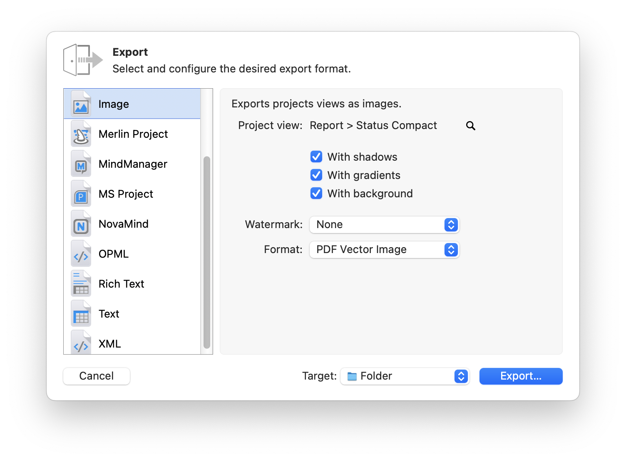The height and width of the screenshot is (462, 626).
Task: Click the magnifying glass beside Project view
Action: pos(470,125)
